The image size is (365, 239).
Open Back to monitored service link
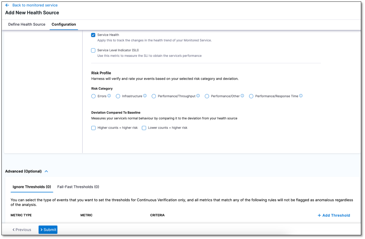[x=35, y=5]
